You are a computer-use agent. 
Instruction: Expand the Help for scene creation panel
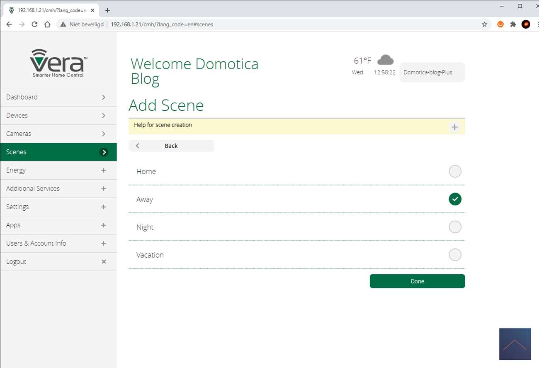click(x=454, y=127)
